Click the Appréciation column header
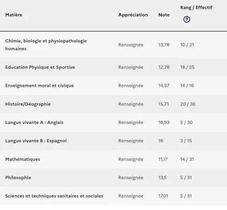 [x=133, y=15]
